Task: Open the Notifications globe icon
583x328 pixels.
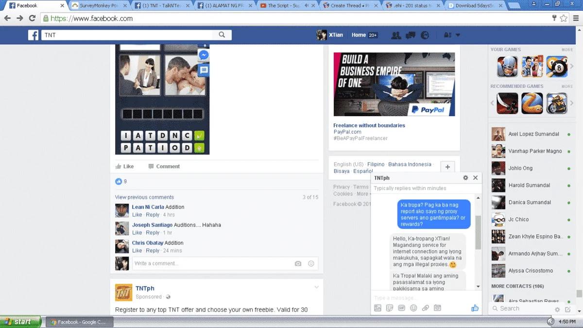Action: click(425, 35)
